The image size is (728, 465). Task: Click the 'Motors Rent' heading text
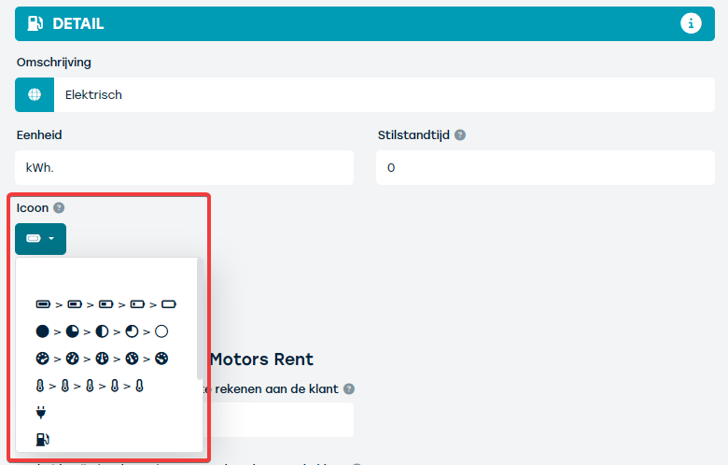pos(261,359)
